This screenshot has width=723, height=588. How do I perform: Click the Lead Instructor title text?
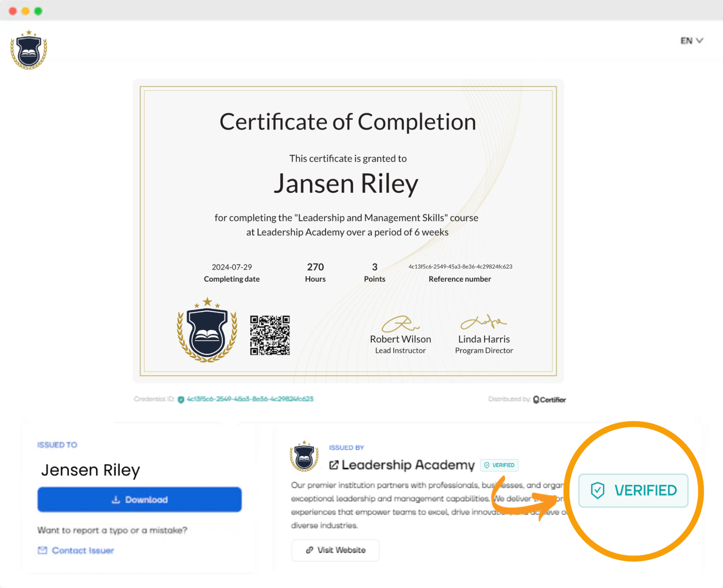400,350
